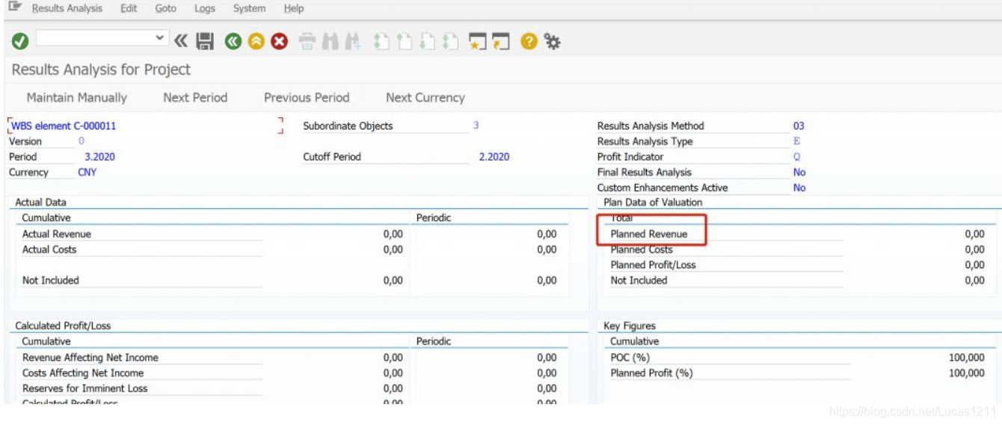Click cumulative Actual Revenue value 0,00
This screenshot has width=1002, height=425.
coord(393,234)
